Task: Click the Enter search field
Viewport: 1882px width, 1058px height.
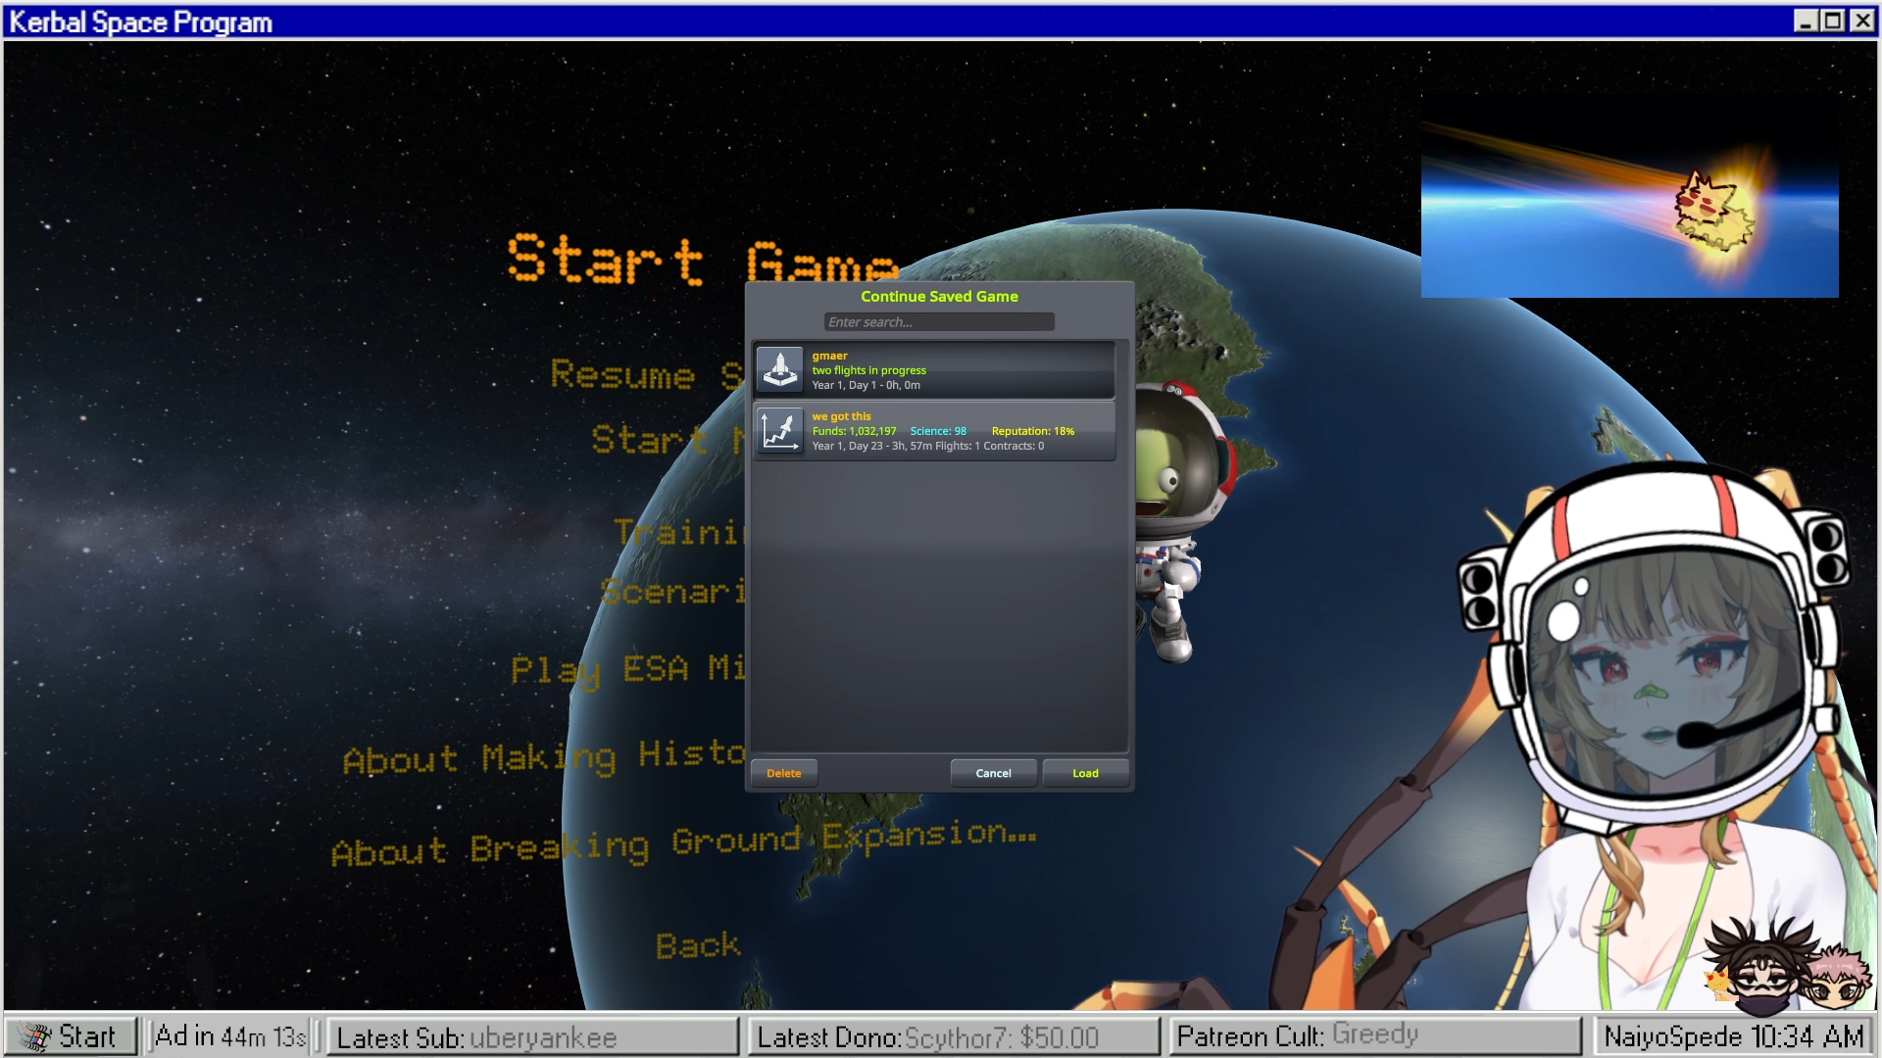Action: pos(938,322)
